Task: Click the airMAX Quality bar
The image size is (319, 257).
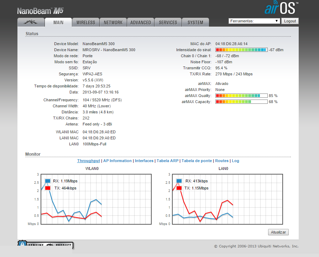Action: pos(241,96)
